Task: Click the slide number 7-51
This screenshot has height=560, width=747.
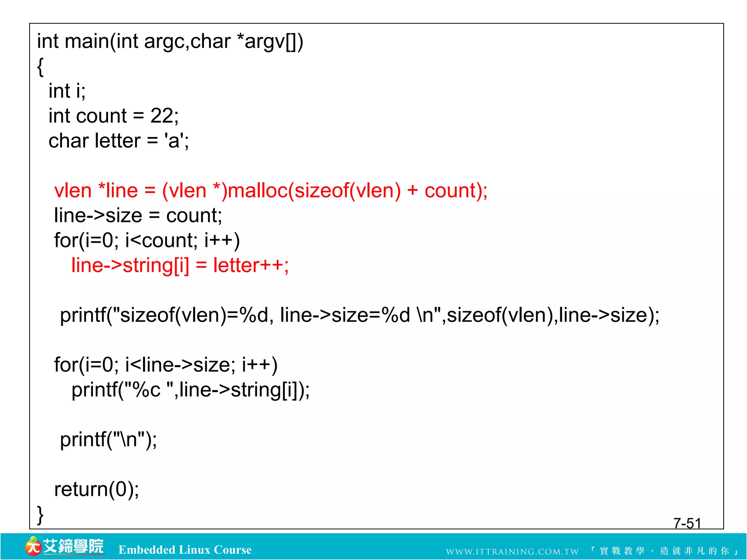Action: tap(687, 523)
